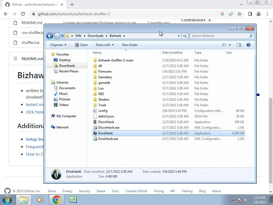Viewport: 273px width, 205px height.
Task: Open Contact GitHub footer link
Action: [136, 191]
